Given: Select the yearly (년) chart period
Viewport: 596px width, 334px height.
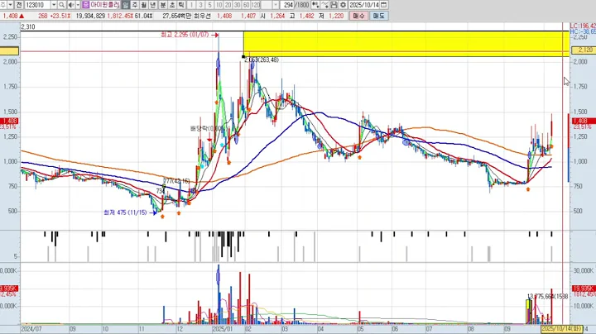Looking at the screenshot, I should pyautogui.click(x=153, y=5).
